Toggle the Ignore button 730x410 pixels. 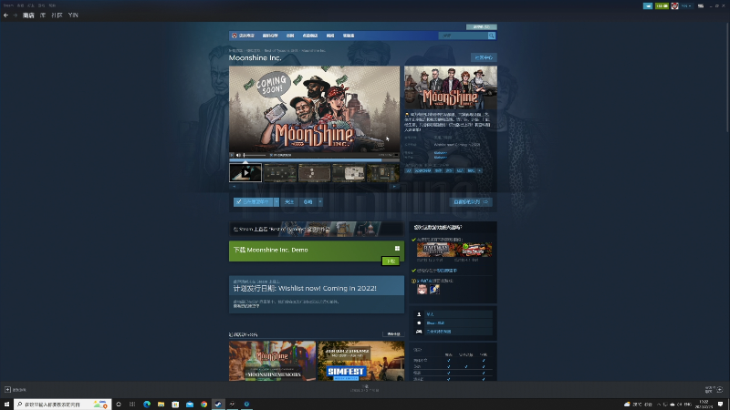point(308,201)
